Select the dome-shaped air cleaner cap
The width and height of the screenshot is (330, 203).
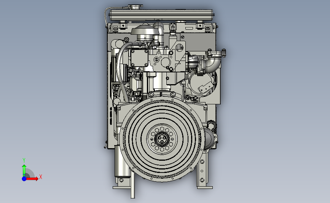click(144, 30)
